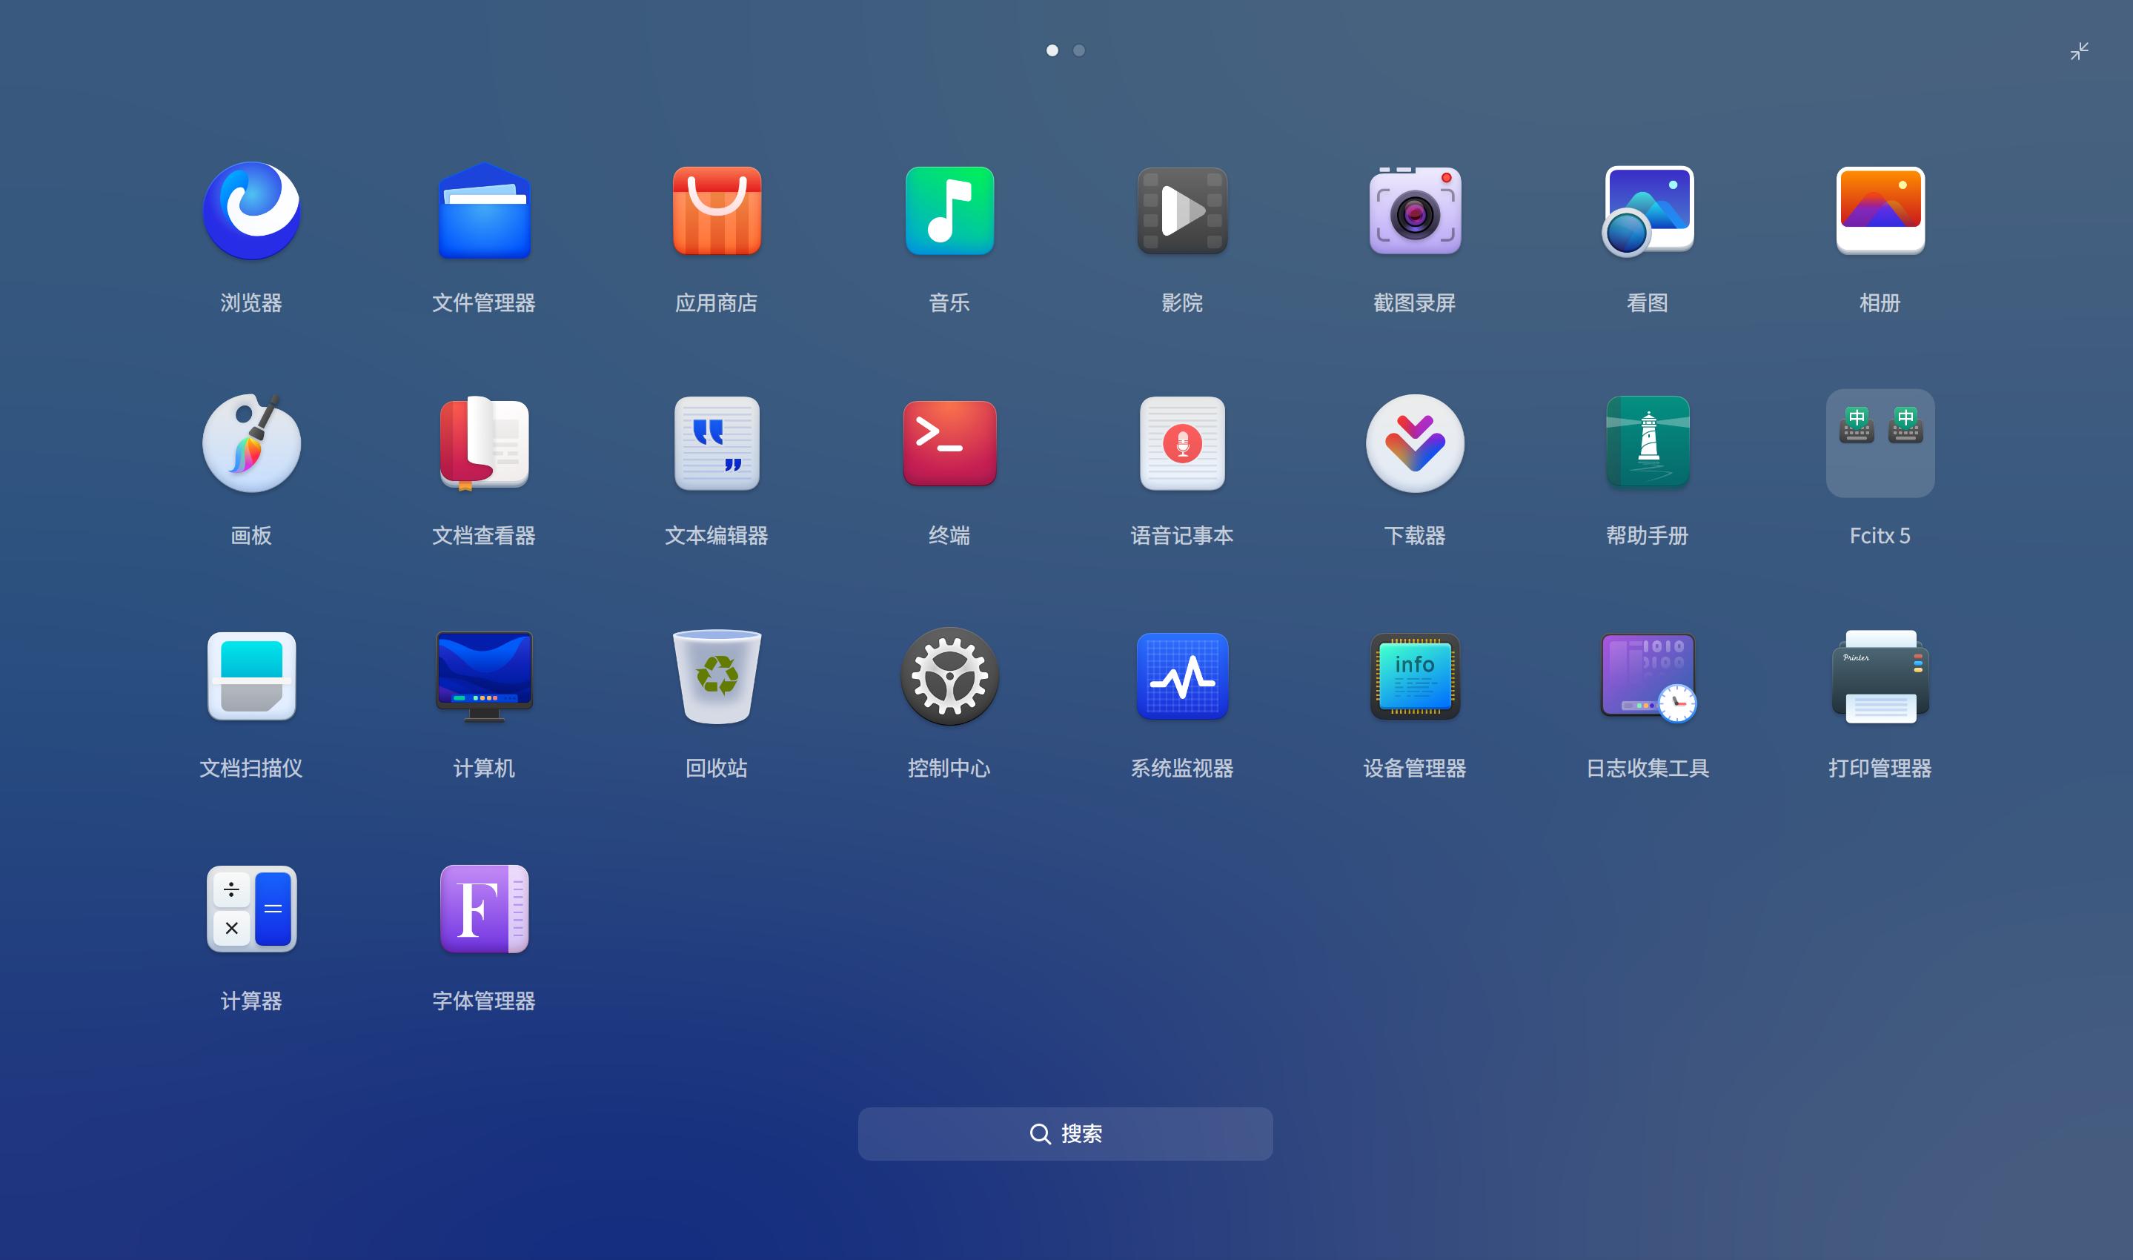Click the 控制中心 label text
Image resolution: width=2133 pixels, height=1260 pixels.
point(949,768)
